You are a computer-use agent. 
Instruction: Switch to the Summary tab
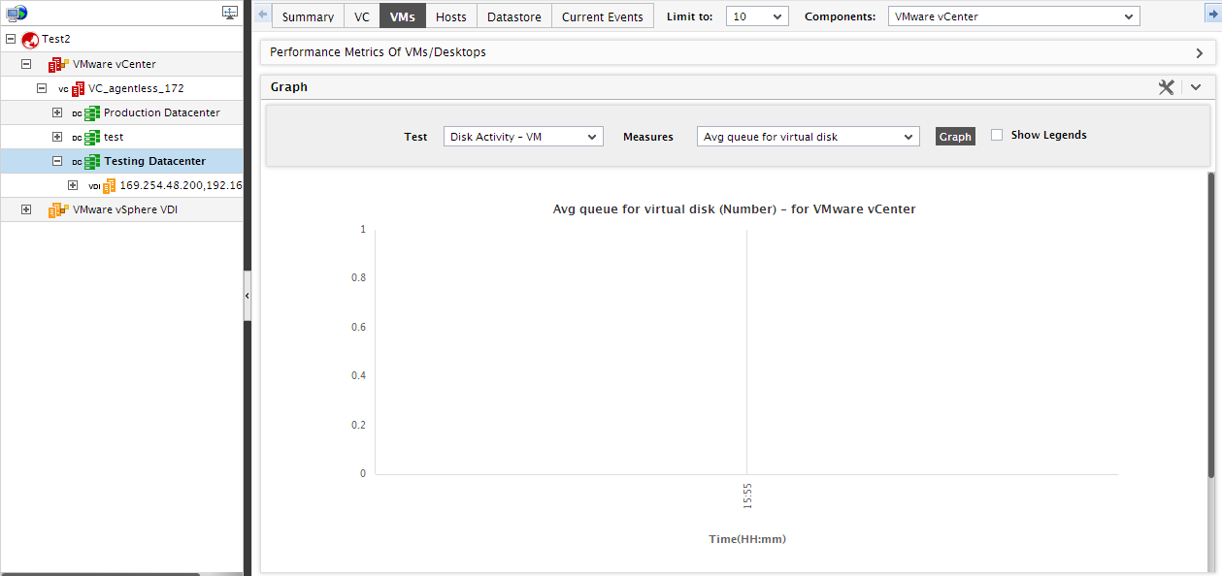tap(308, 16)
